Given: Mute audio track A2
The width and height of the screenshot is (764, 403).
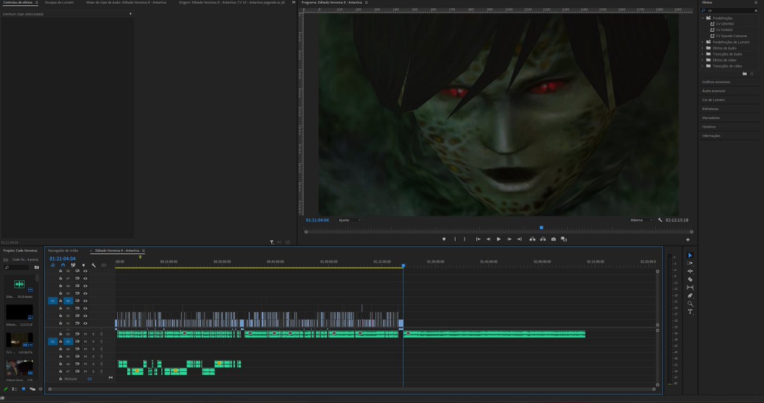Looking at the screenshot, I should pyautogui.click(x=85, y=334).
